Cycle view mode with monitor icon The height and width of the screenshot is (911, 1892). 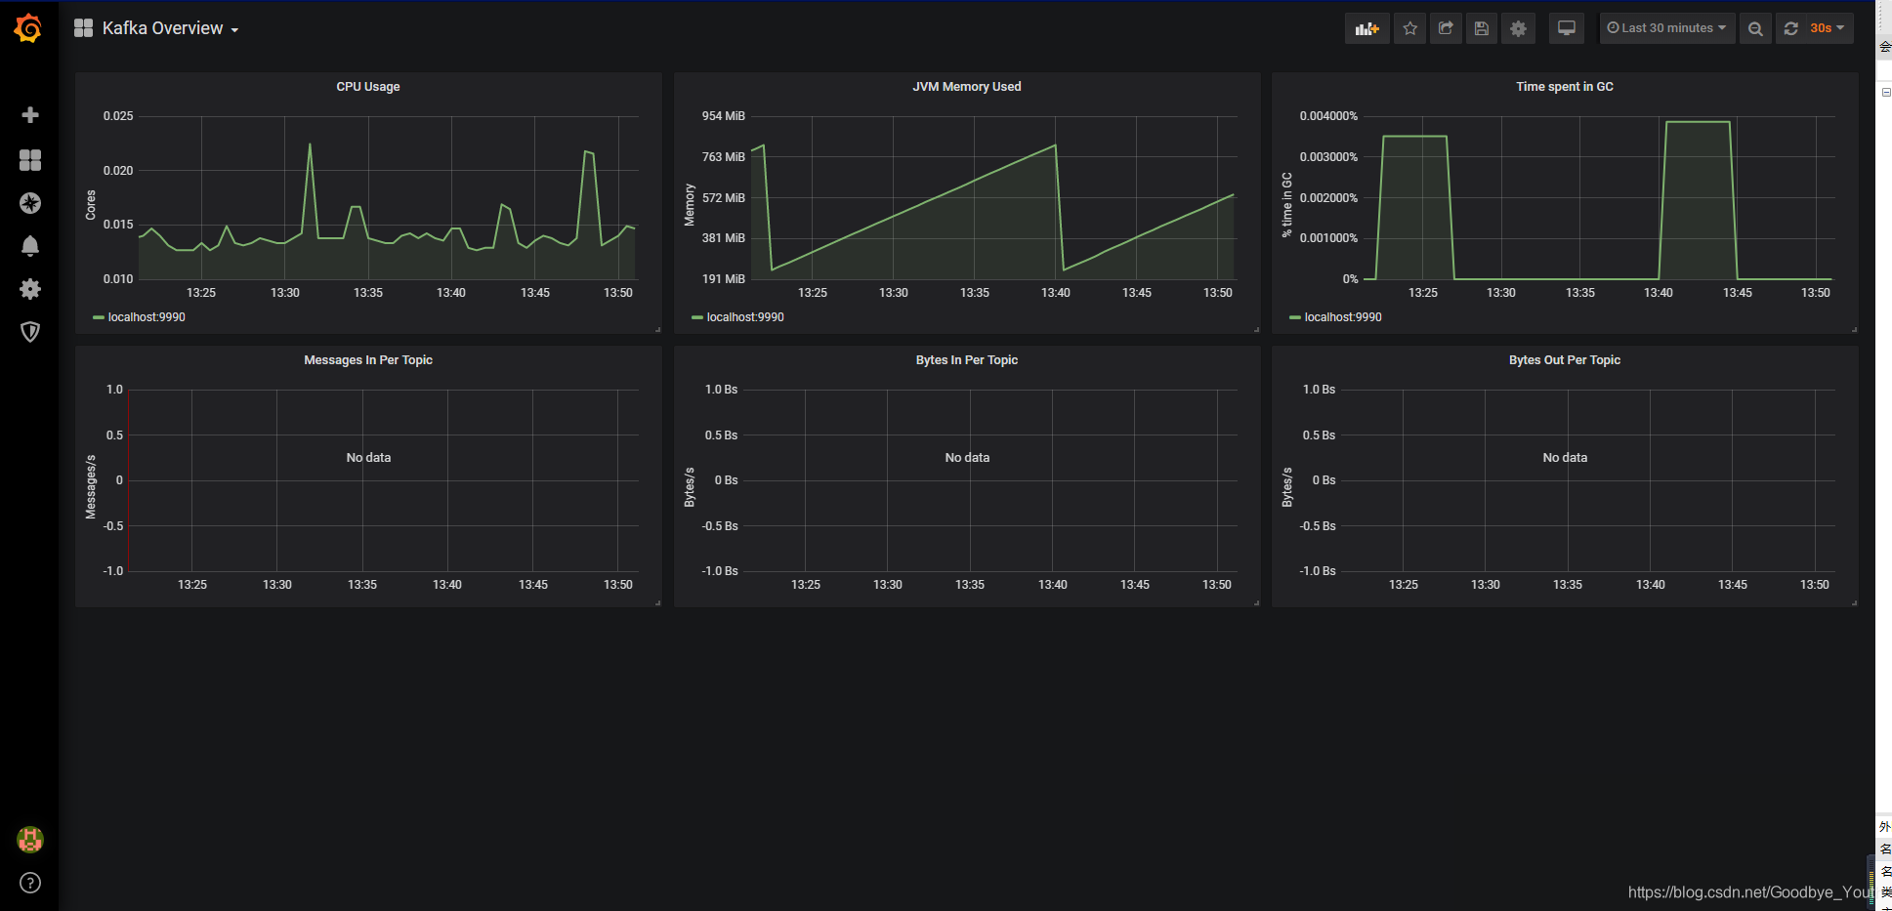[x=1567, y=28]
